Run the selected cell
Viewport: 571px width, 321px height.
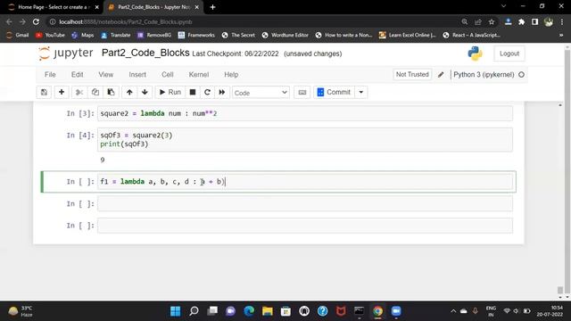point(170,93)
